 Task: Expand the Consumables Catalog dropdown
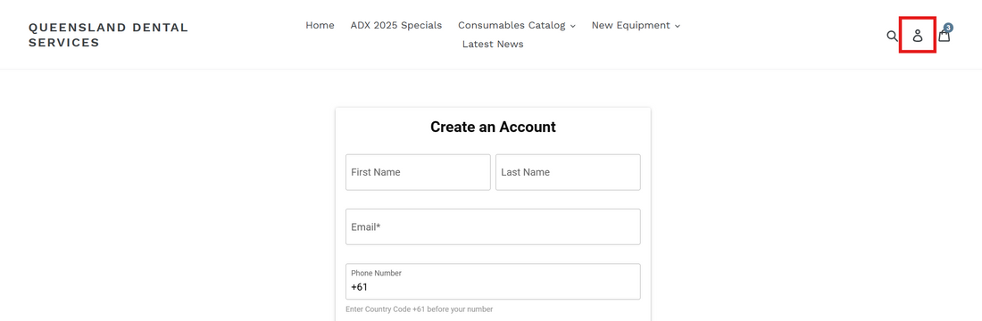click(517, 25)
